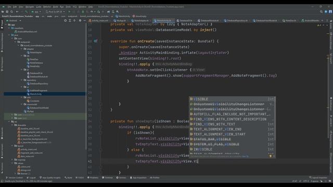This screenshot has width=333, height=187.
Task: Open the Edit menu
Action: tap(15, 7)
